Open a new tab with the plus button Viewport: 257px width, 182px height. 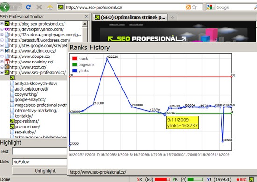coord(172,17)
